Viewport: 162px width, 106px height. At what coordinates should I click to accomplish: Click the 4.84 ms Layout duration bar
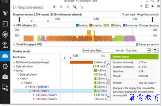(96, 70)
